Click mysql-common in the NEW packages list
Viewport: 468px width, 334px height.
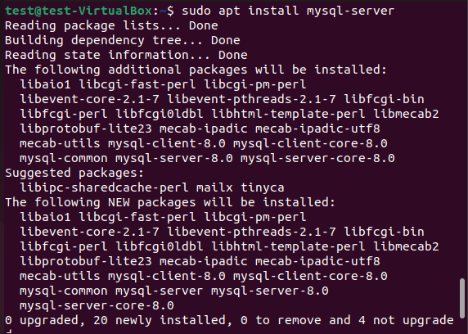pos(64,291)
